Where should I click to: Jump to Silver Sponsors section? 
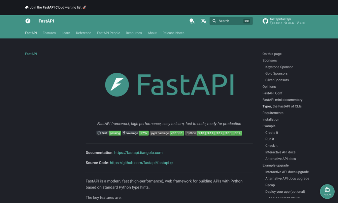pos(277,80)
